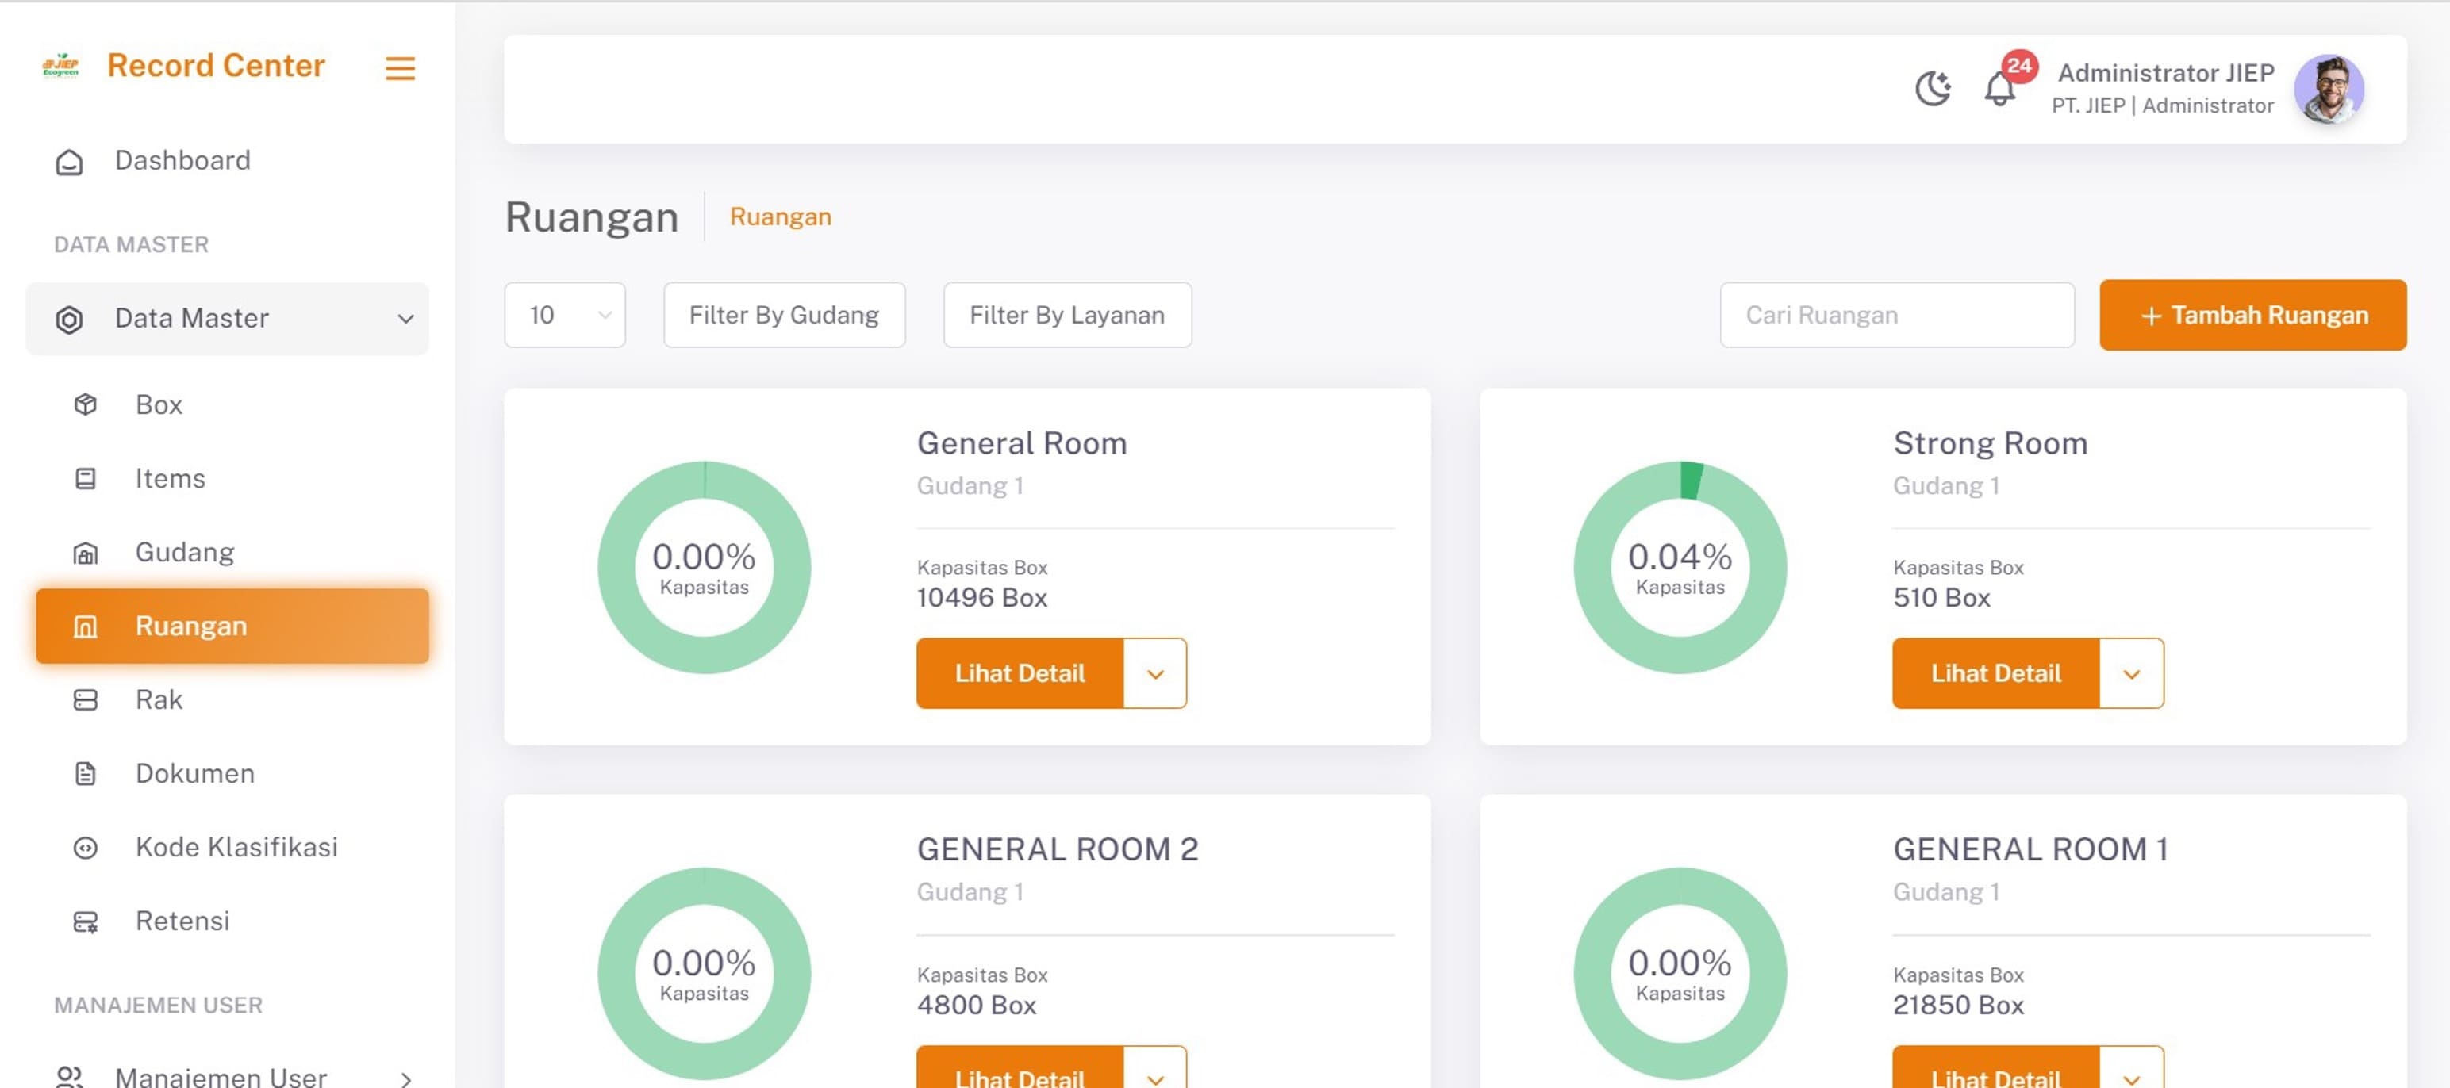Click the 4800 Box capacity value
This screenshot has height=1088, width=2450.
coord(976,1005)
